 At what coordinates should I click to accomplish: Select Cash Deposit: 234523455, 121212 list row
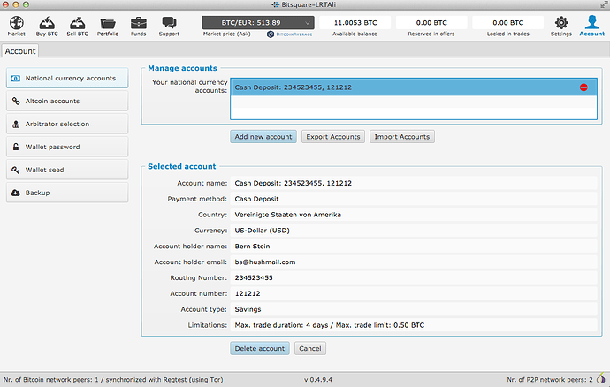(x=414, y=87)
